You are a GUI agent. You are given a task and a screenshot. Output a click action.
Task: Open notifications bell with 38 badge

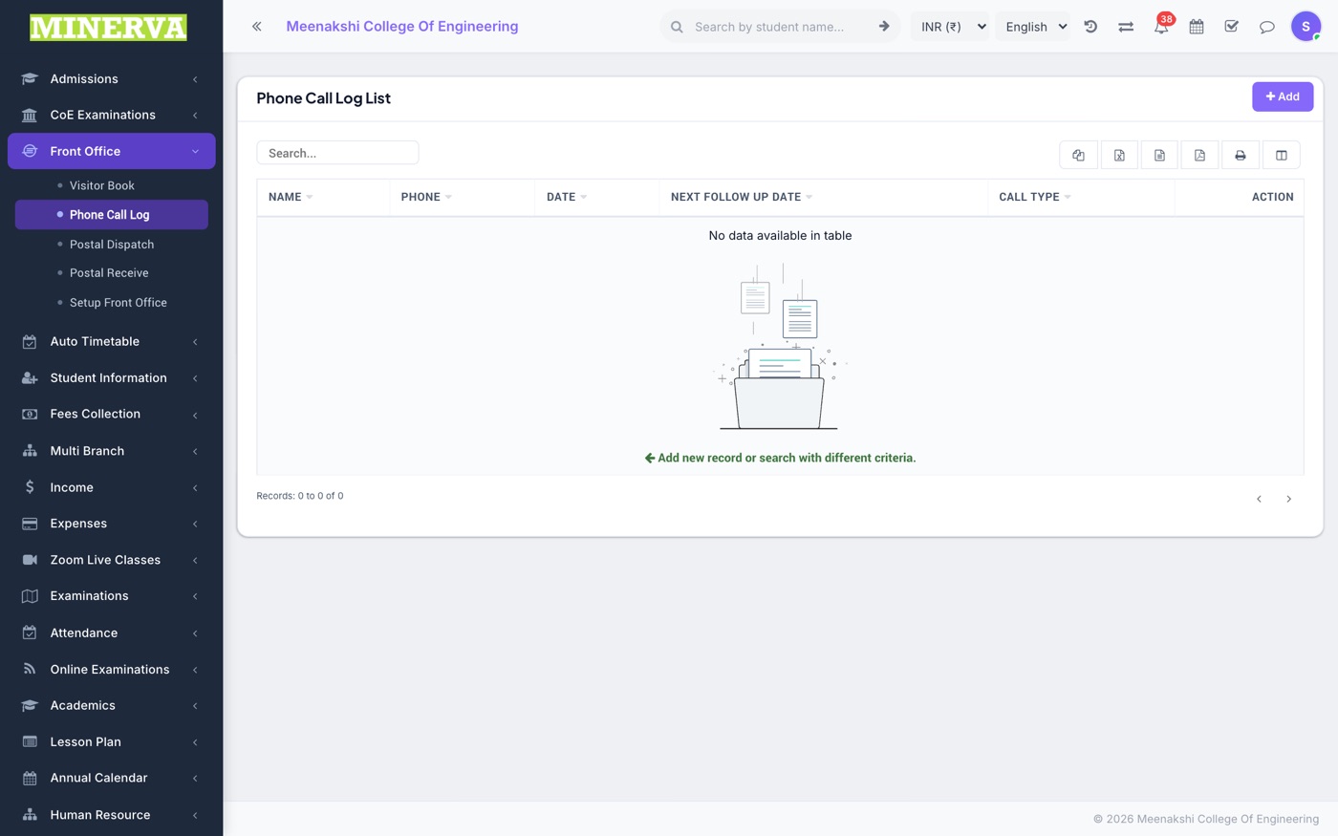click(x=1161, y=27)
